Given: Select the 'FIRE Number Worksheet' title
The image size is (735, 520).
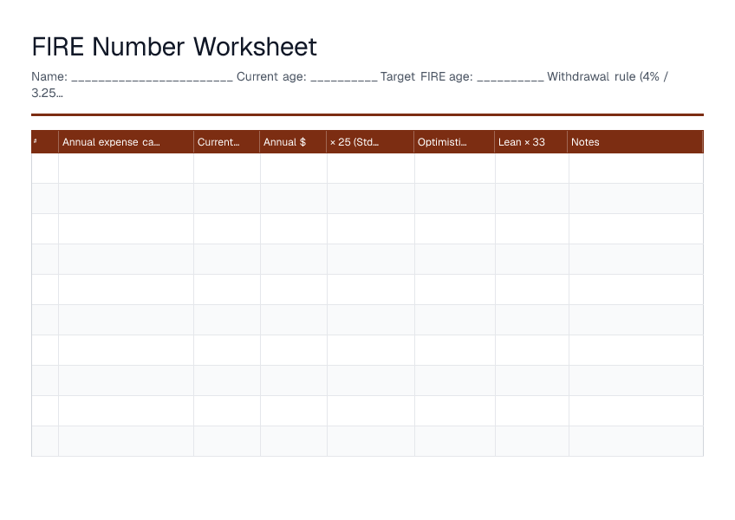Looking at the screenshot, I should [174, 47].
